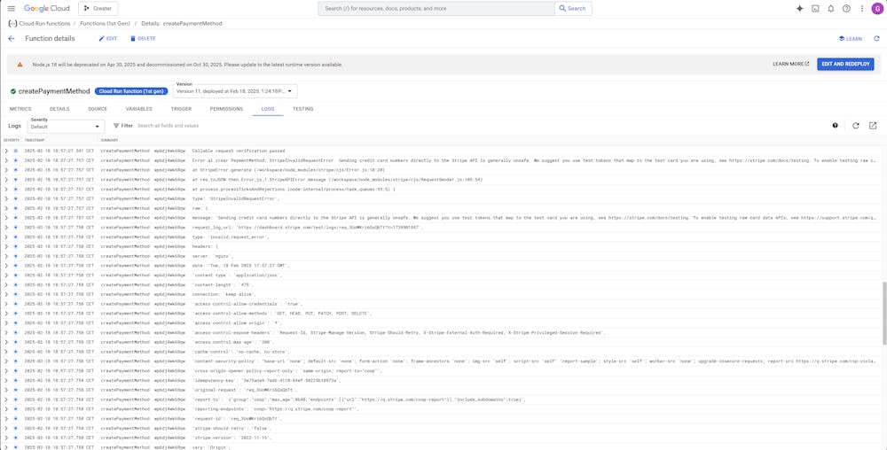Click DELETE with the trash icon
This screenshot has height=450, width=887.
pos(143,38)
